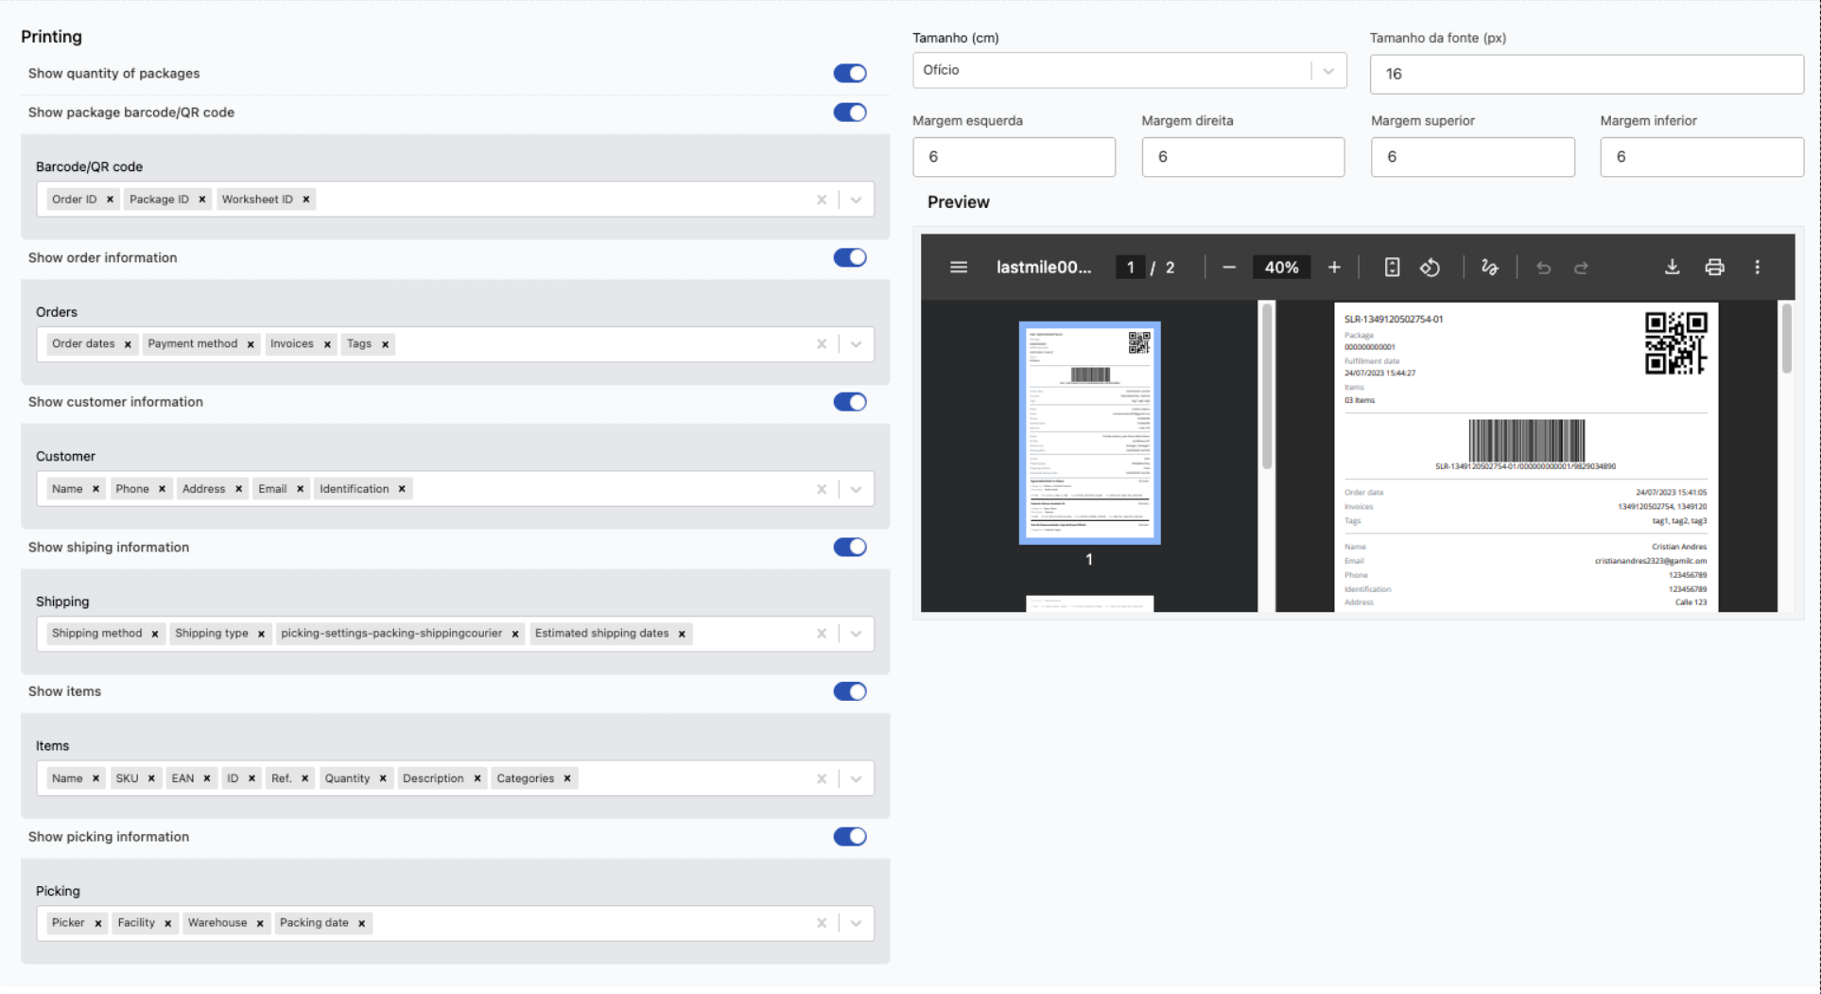
Task: Click the zoom in plus icon
Action: (x=1334, y=268)
